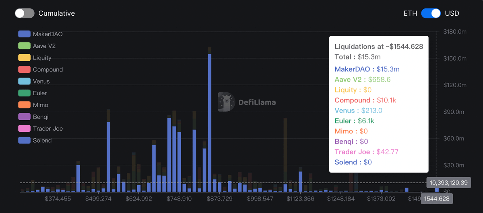483x213 pixels.
Task: Click the 1544.628 crosshair price tag
Action: 437,199
